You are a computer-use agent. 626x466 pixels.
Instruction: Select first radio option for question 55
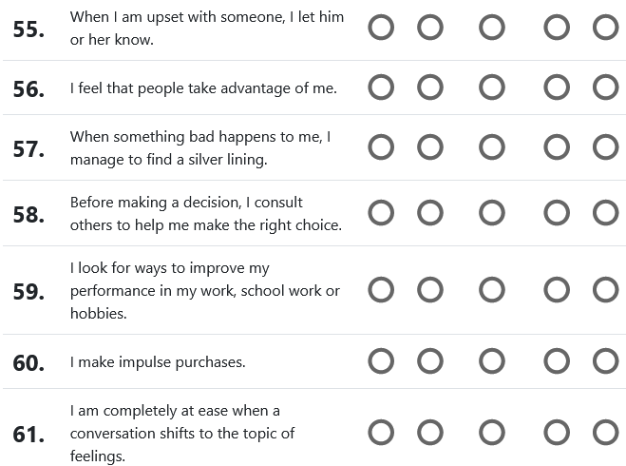point(381,29)
